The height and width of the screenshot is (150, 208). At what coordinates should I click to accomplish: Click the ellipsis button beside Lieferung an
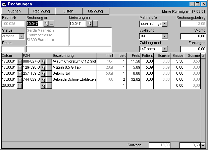click(x=95, y=24)
